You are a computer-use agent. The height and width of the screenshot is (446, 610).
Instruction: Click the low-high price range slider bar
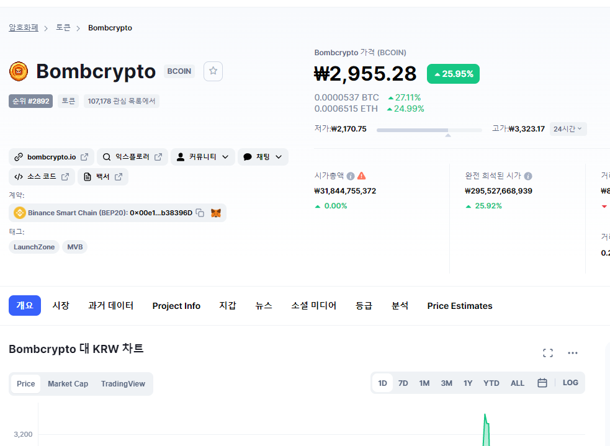pyautogui.click(x=429, y=130)
